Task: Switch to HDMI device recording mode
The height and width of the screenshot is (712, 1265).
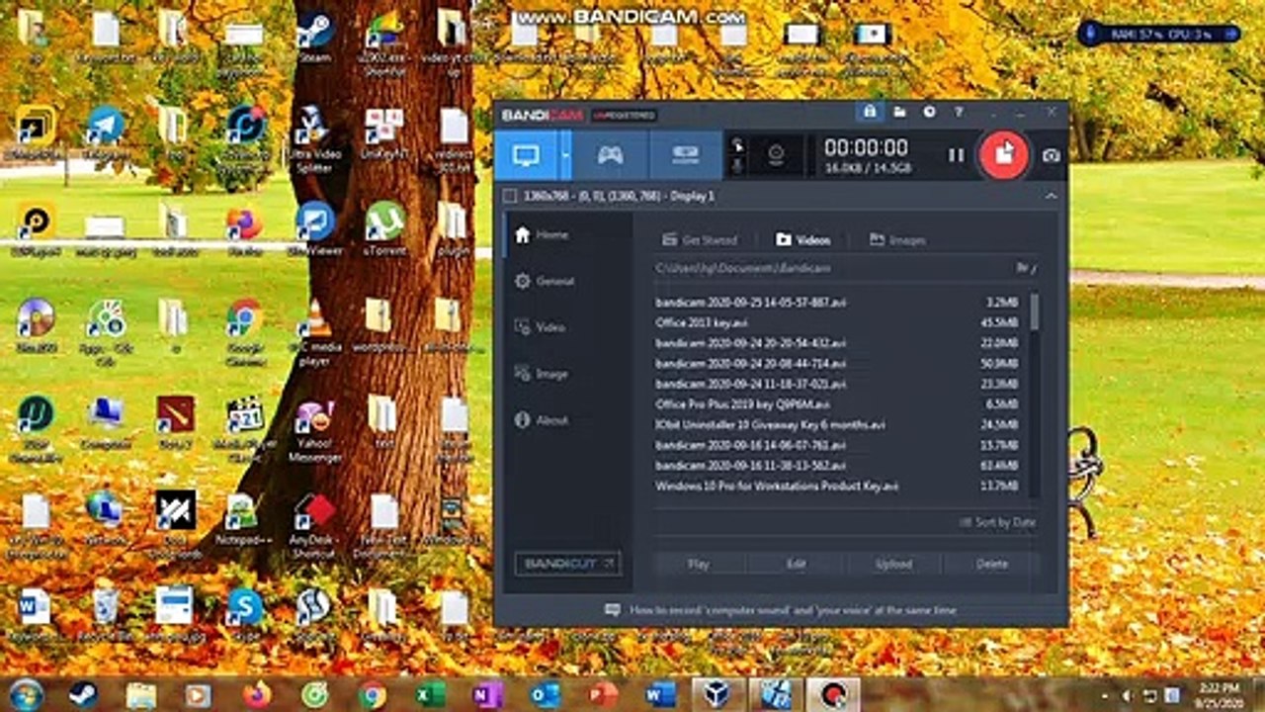Action: point(685,155)
